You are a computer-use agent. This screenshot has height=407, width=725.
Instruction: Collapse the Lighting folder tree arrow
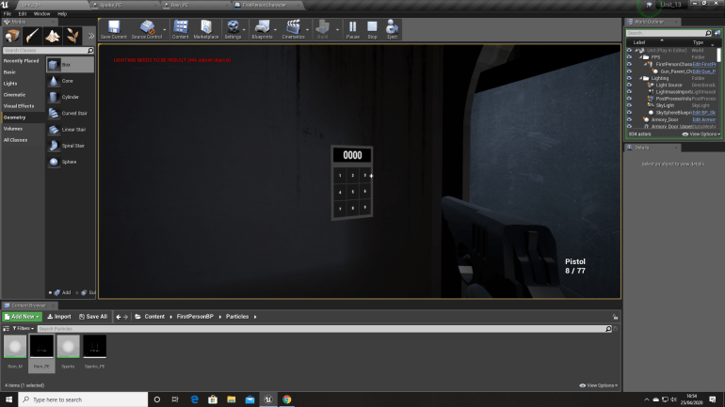click(641, 78)
